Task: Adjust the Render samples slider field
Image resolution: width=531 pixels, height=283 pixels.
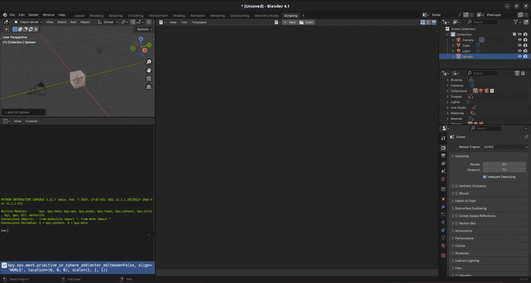Action: 504,164
